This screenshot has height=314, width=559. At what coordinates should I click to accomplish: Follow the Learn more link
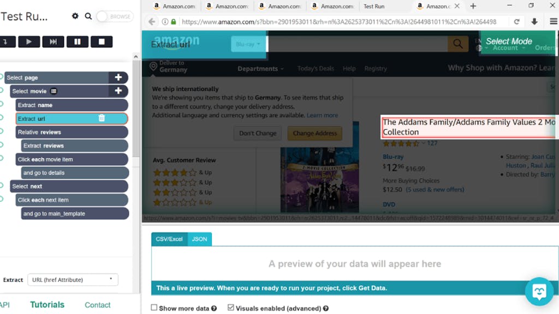(x=322, y=116)
